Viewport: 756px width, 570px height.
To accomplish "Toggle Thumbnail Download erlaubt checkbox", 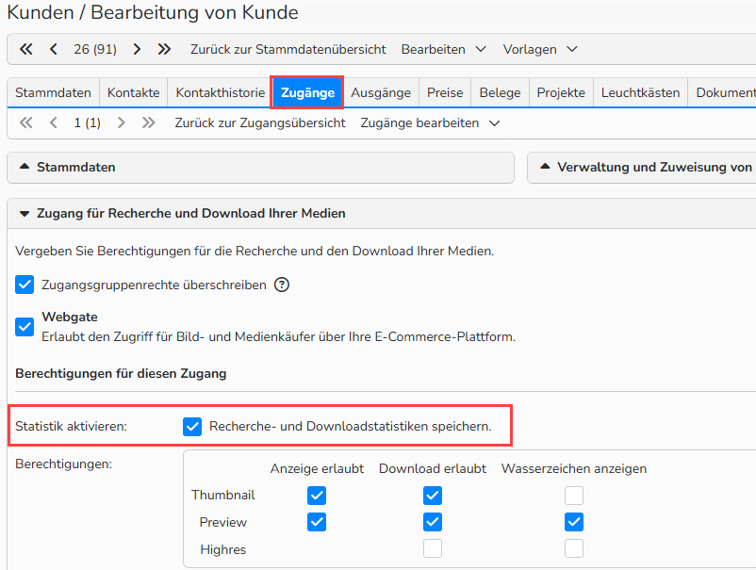I will [433, 496].
